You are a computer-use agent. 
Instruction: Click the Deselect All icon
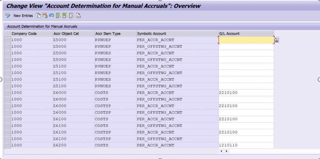point(72,16)
